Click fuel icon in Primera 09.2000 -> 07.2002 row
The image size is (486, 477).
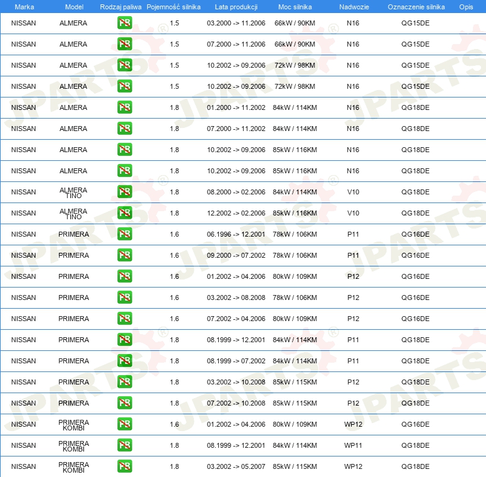(124, 255)
